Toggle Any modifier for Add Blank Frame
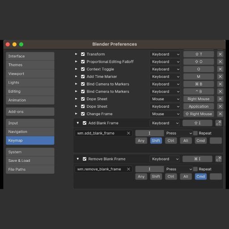This screenshot has width=229, height=229. 141,140
